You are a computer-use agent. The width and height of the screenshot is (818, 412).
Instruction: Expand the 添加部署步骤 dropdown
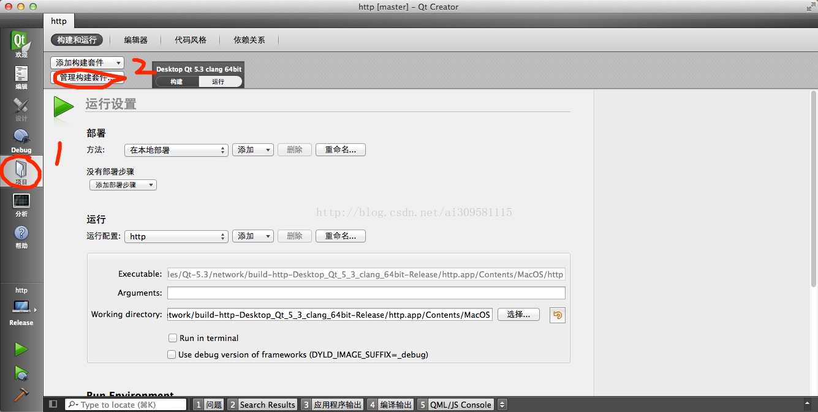(x=123, y=185)
